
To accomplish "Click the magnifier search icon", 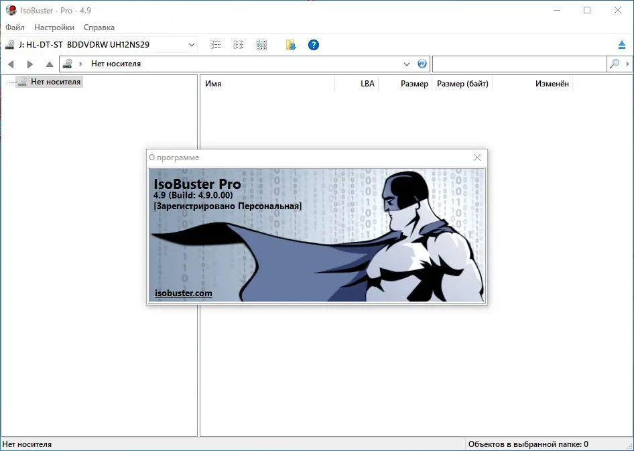I will point(614,64).
